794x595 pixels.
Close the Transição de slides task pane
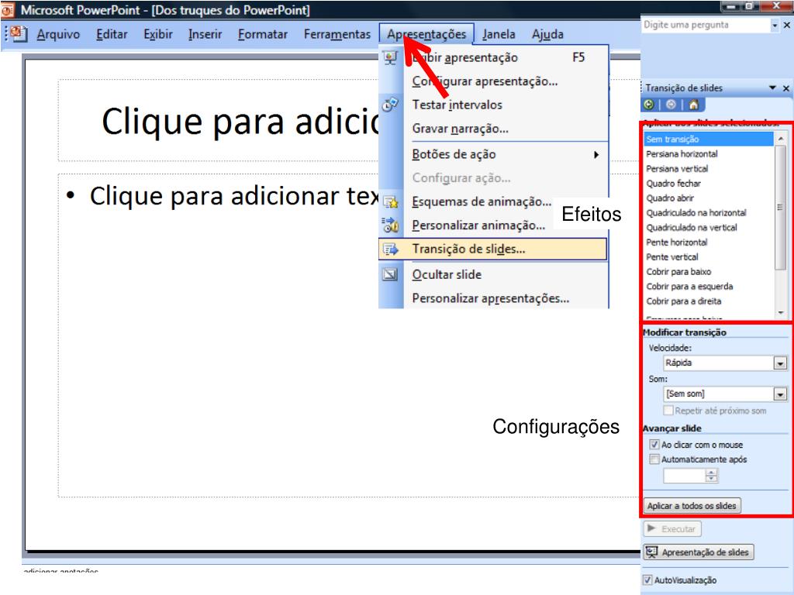click(786, 88)
